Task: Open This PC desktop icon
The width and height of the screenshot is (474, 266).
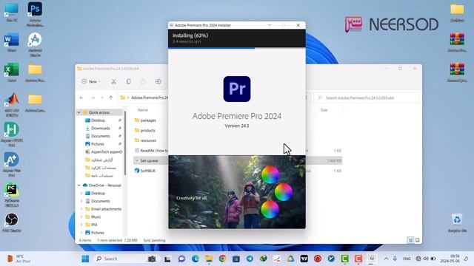Action: tap(12, 13)
